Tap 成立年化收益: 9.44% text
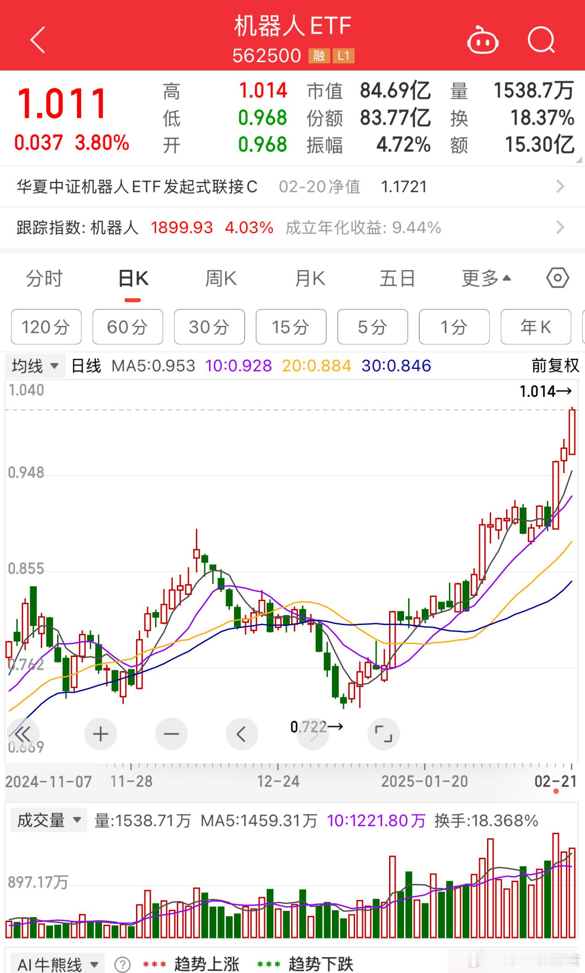Image resolution: width=585 pixels, height=973 pixels. tap(363, 228)
